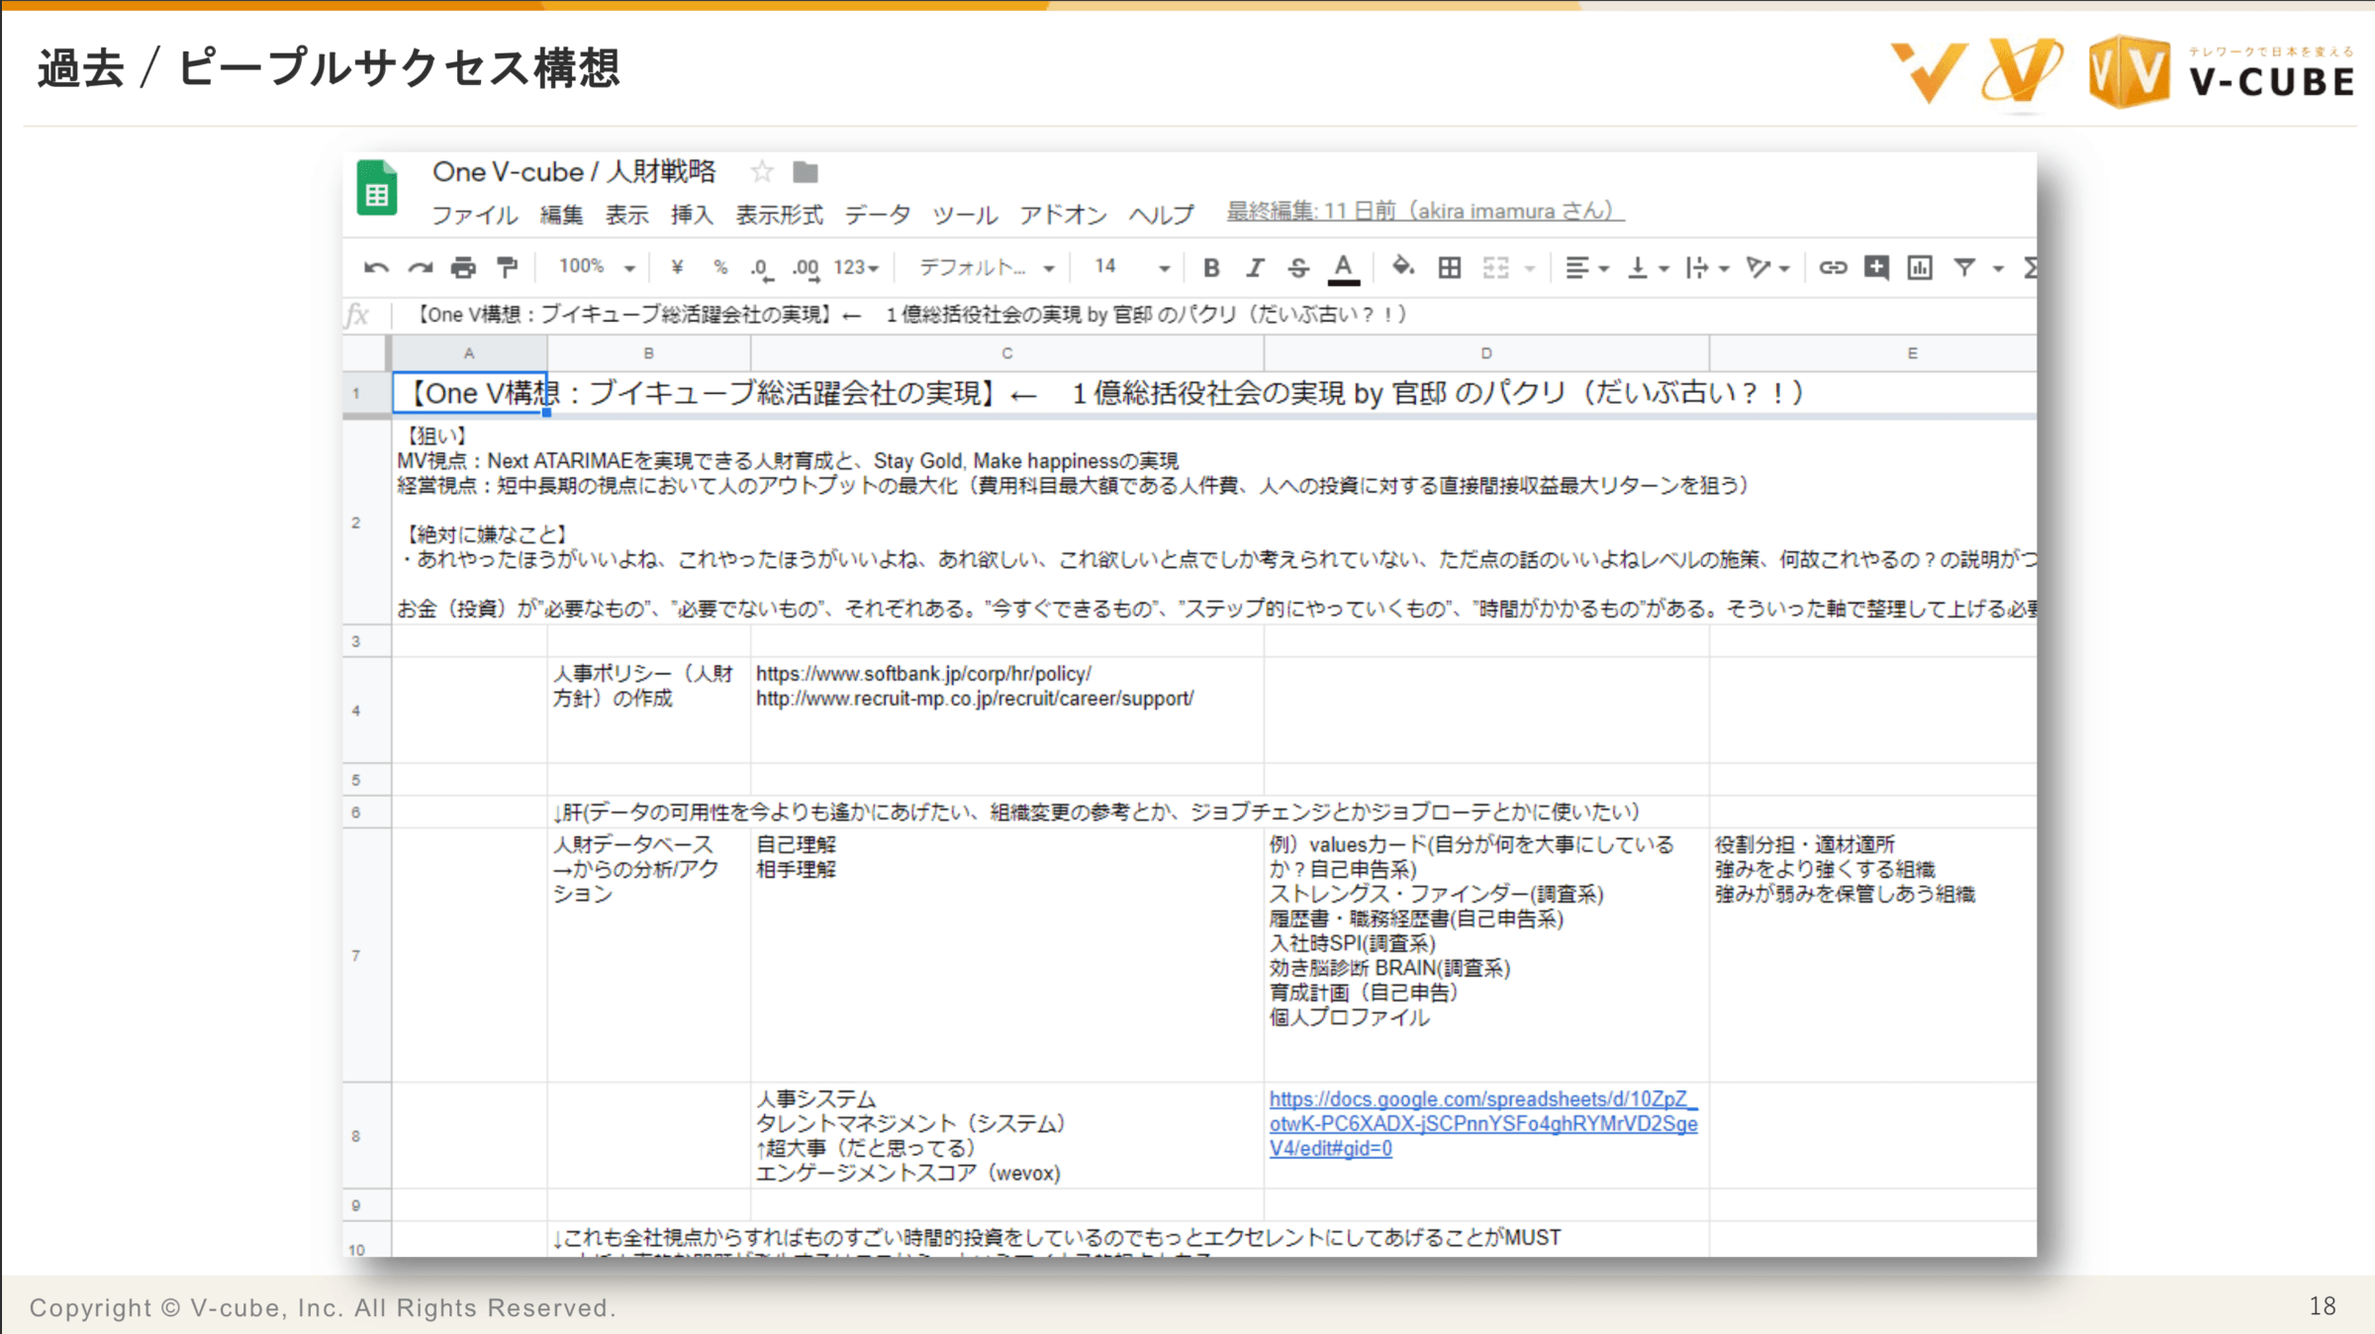Star the One V-cube document
Viewport: 2375px width, 1334px height.
coord(761,172)
